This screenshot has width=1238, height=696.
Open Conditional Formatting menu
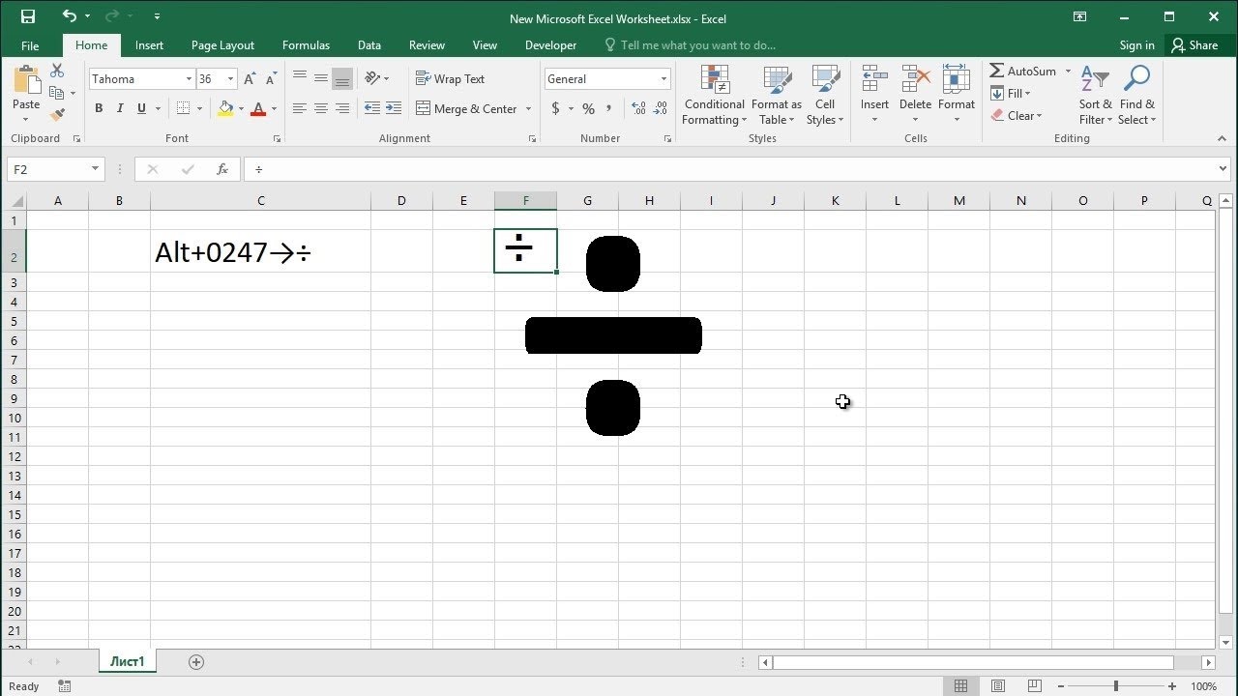pyautogui.click(x=714, y=95)
